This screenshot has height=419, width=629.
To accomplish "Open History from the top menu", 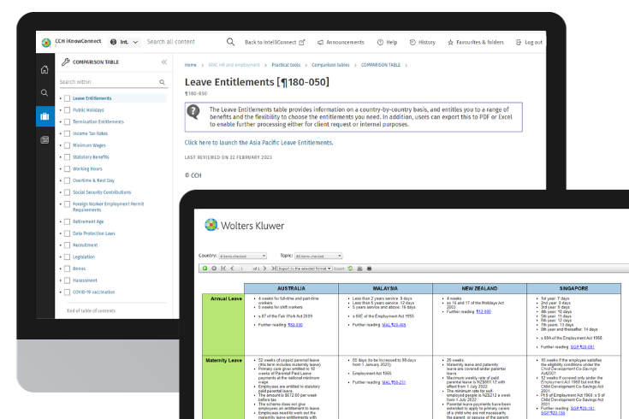I will [x=422, y=42].
